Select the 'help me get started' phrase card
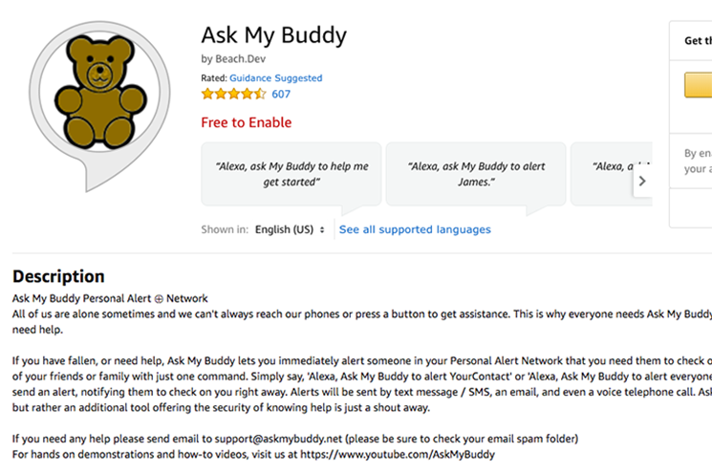This screenshot has height=475, width=712. coord(291,174)
